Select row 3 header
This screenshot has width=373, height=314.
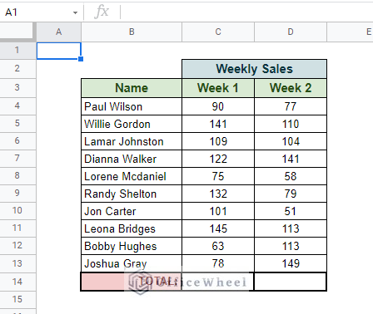click(x=17, y=88)
